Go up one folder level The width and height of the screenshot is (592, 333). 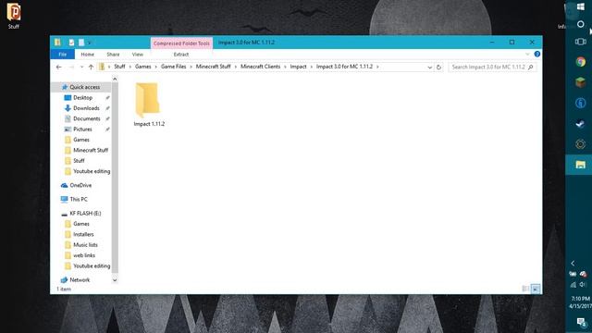pos(91,67)
